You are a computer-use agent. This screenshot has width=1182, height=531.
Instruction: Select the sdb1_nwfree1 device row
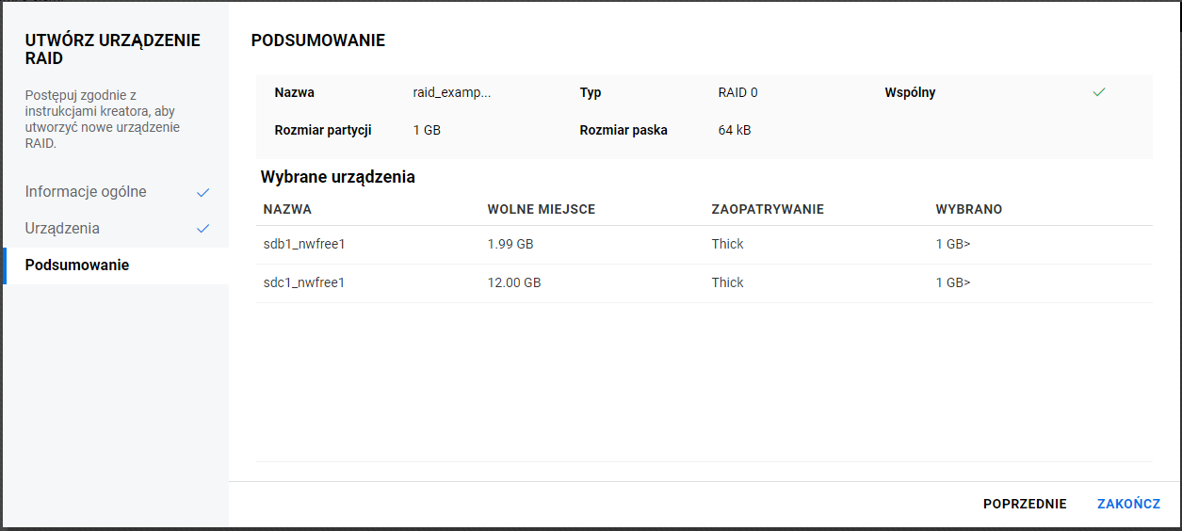[305, 245]
